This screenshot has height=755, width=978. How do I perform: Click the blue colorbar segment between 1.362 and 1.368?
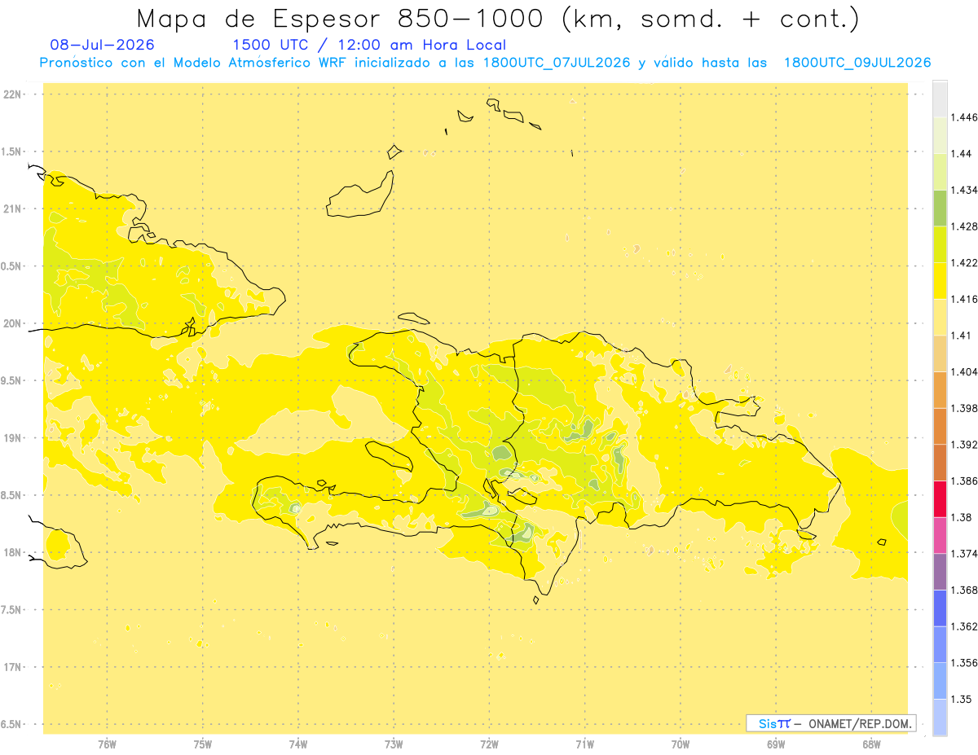[940, 608]
